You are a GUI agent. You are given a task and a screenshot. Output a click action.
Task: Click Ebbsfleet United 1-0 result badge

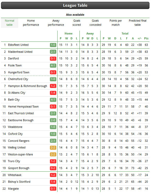coord(53,45)
